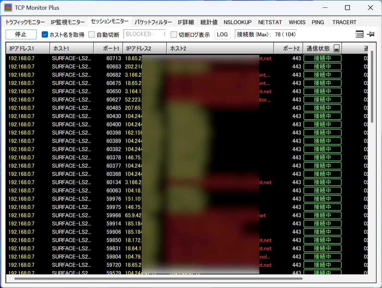This screenshot has height=288, width=382.
Task: Enable 切断ログ表示 checkbox
Action: (174, 35)
